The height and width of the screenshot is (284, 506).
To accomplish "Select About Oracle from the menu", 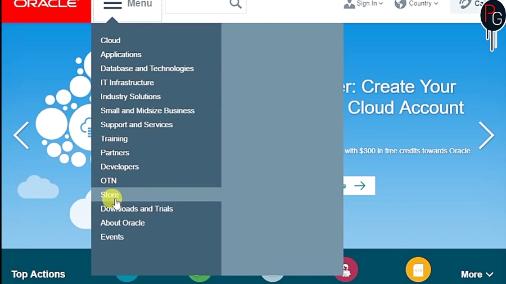I will click(x=123, y=223).
